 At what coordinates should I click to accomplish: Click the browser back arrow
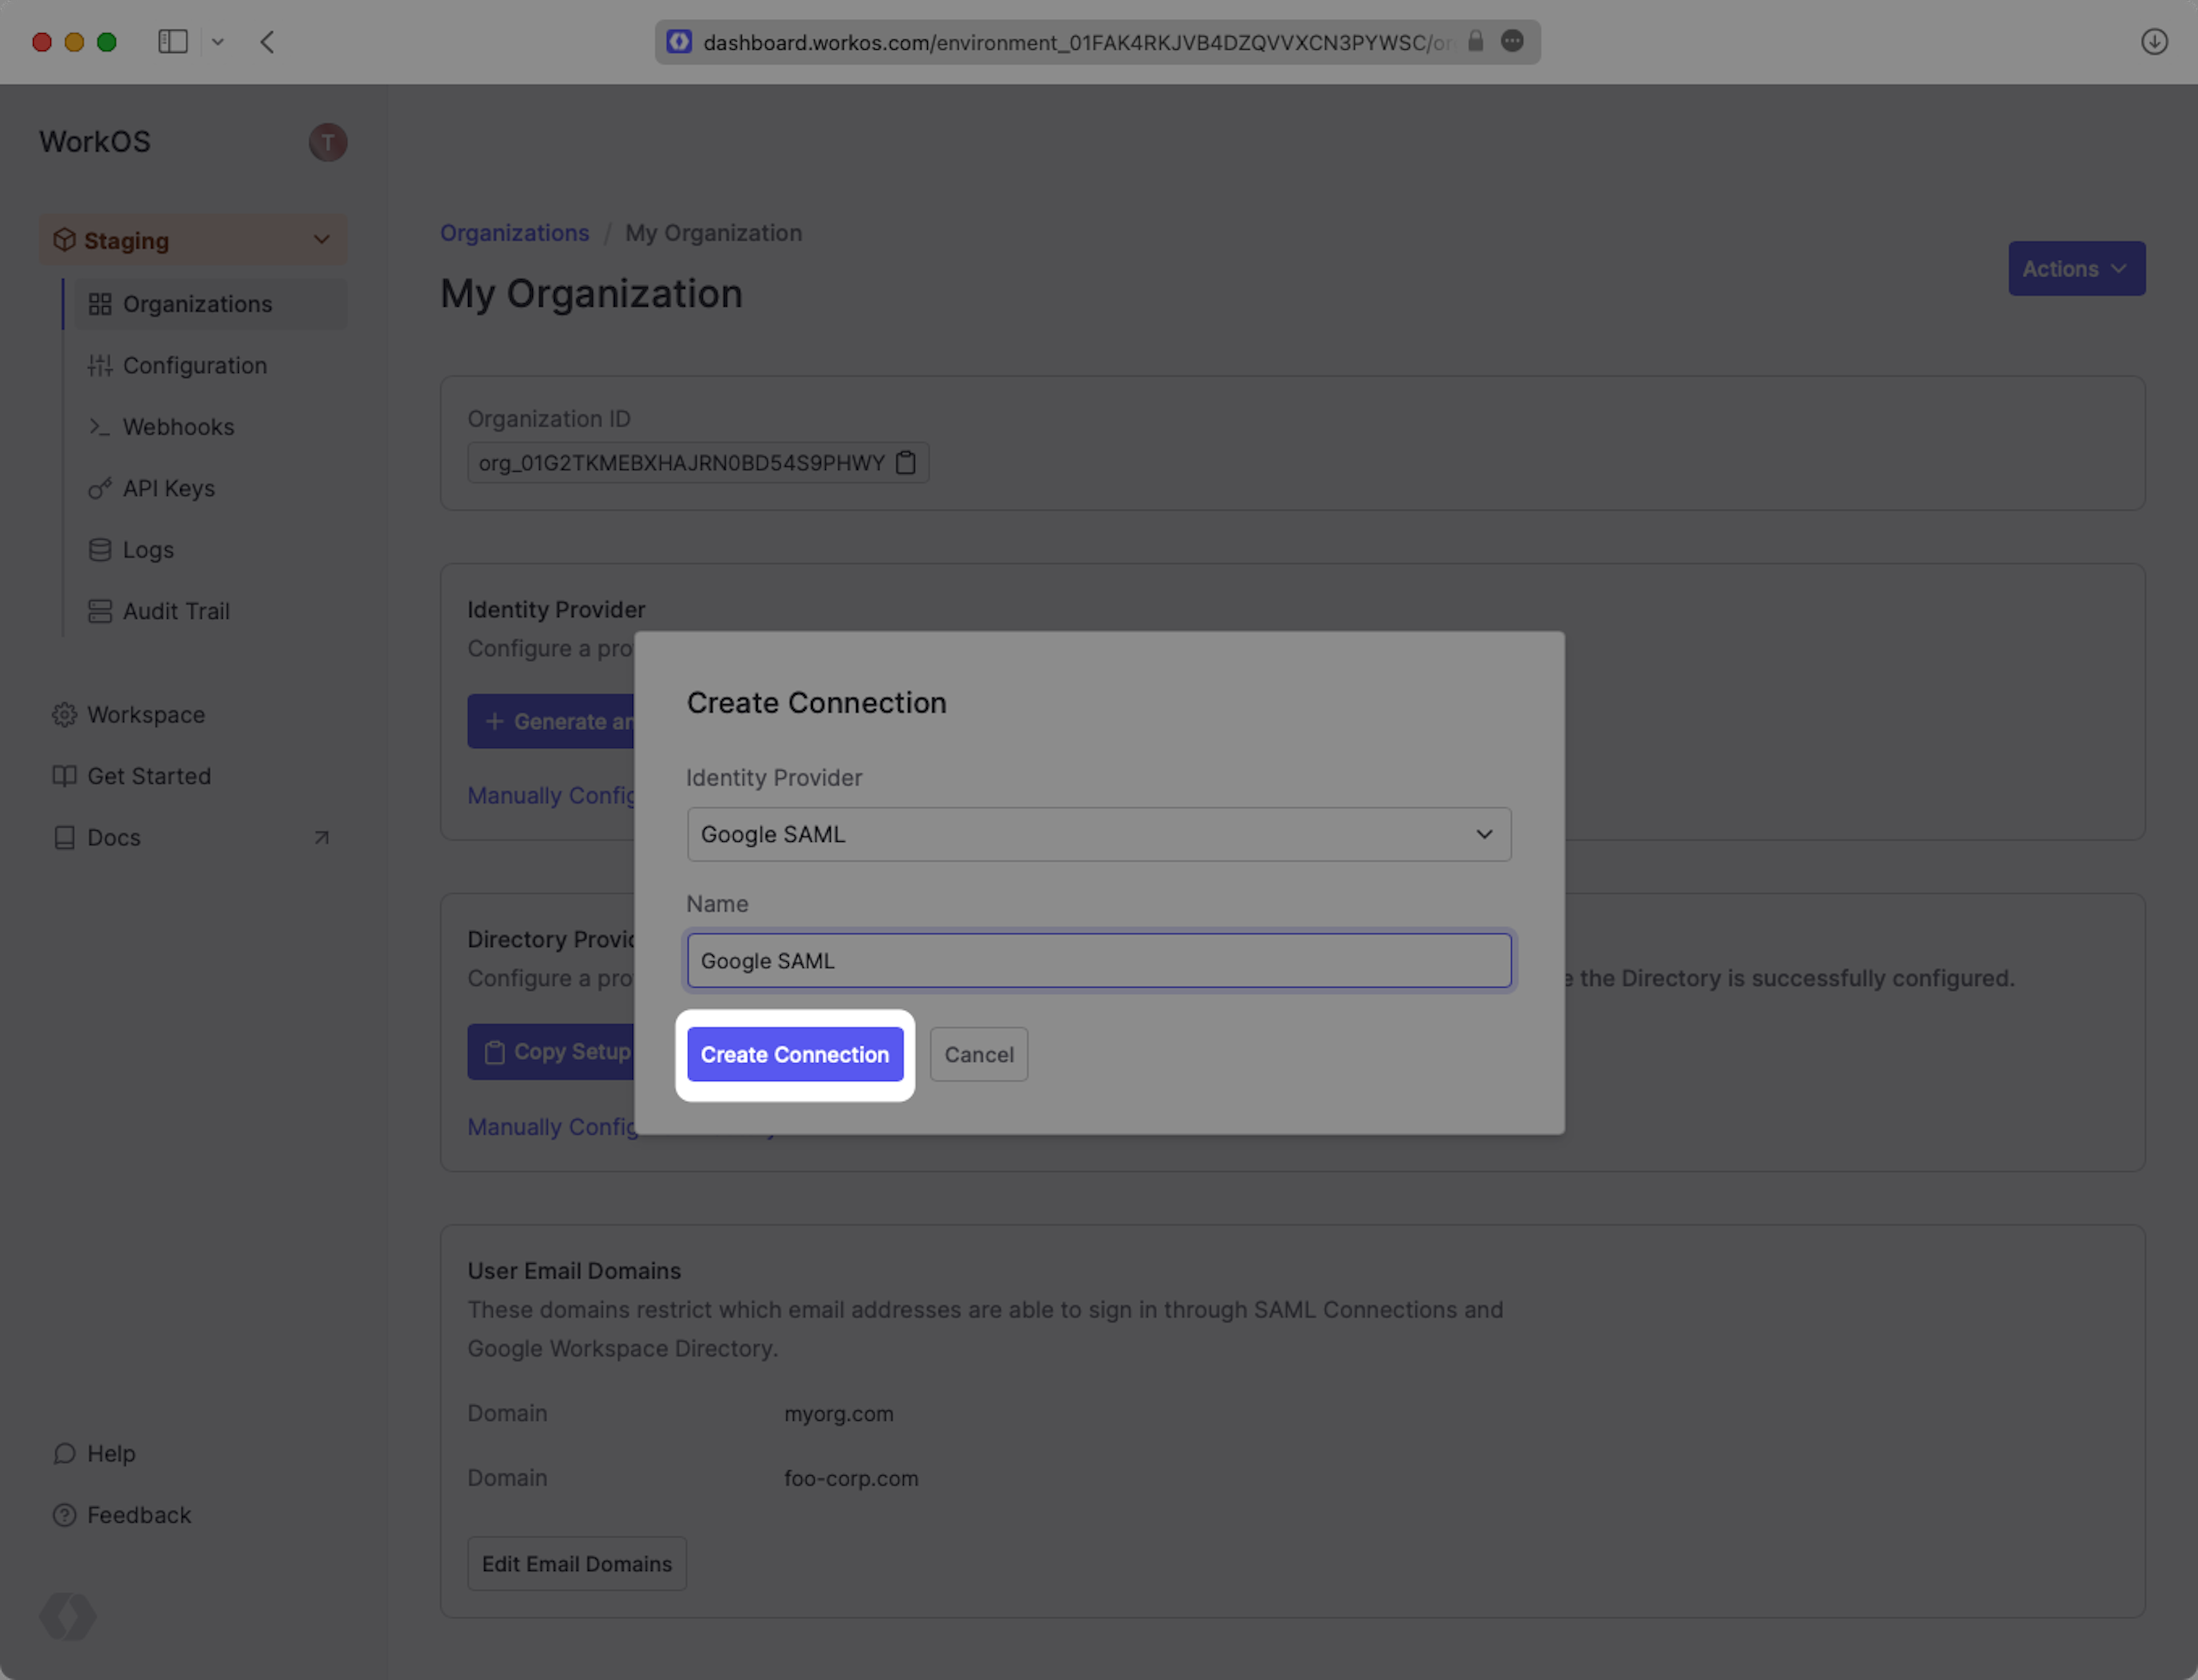pos(267,42)
